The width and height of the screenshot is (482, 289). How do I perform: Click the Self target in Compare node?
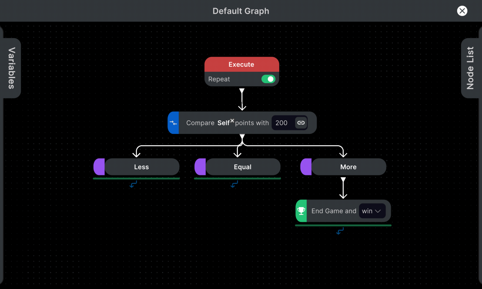coord(223,123)
